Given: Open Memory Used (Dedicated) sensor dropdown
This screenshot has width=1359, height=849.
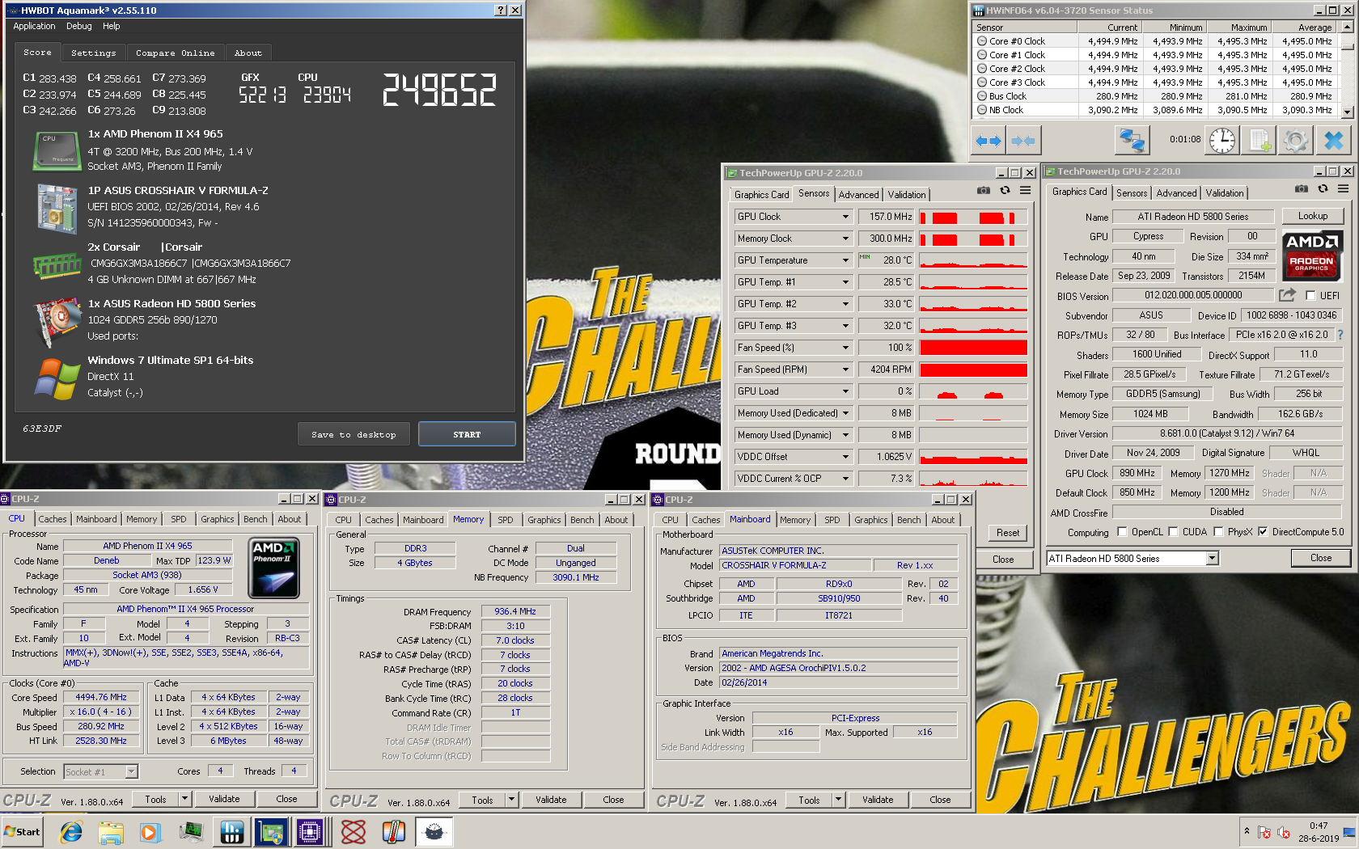Looking at the screenshot, I should pyautogui.click(x=846, y=413).
